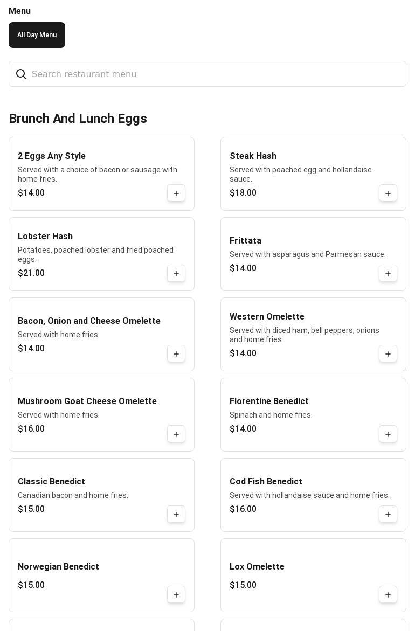Click the Search restaurant menu field
415x631 pixels.
[x=207, y=74]
